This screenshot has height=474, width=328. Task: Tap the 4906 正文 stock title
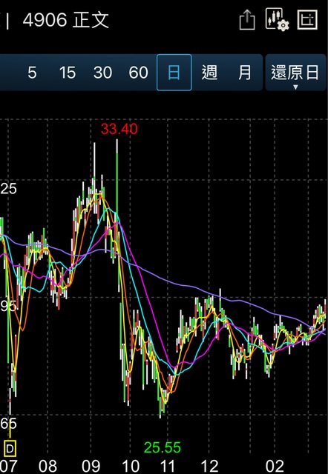pos(66,20)
